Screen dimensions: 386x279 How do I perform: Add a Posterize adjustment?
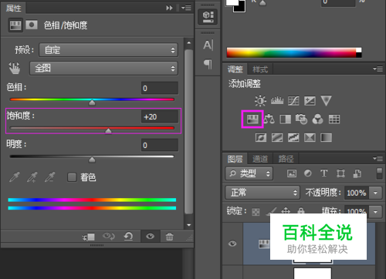click(277, 137)
